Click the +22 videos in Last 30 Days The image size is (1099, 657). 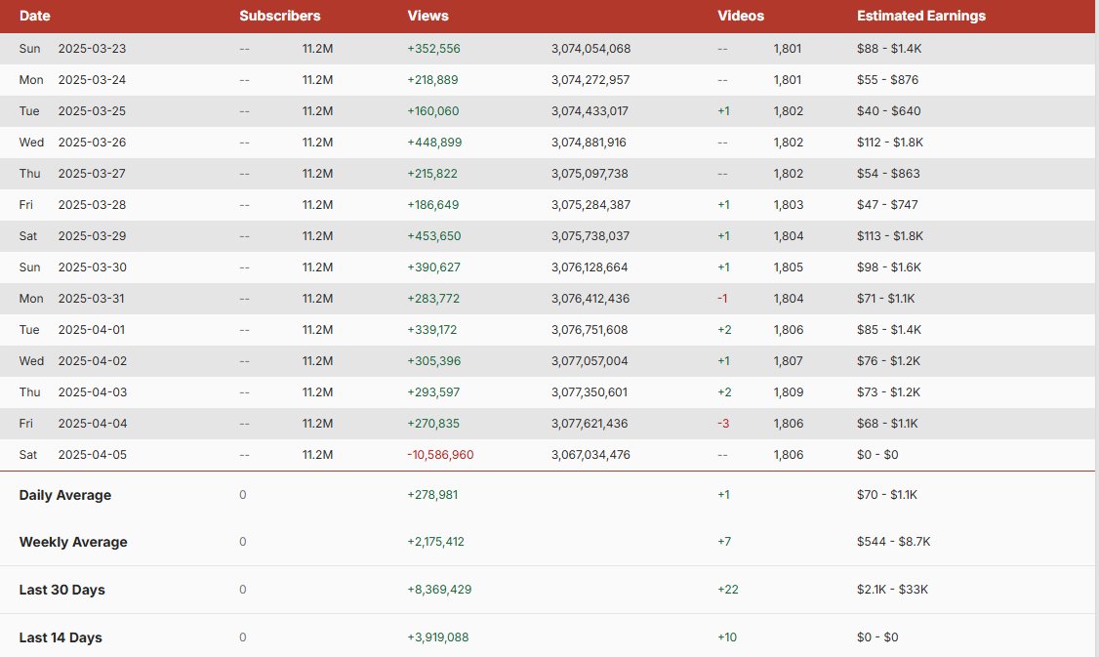point(727,589)
